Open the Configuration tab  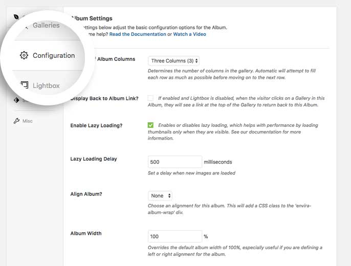point(54,55)
